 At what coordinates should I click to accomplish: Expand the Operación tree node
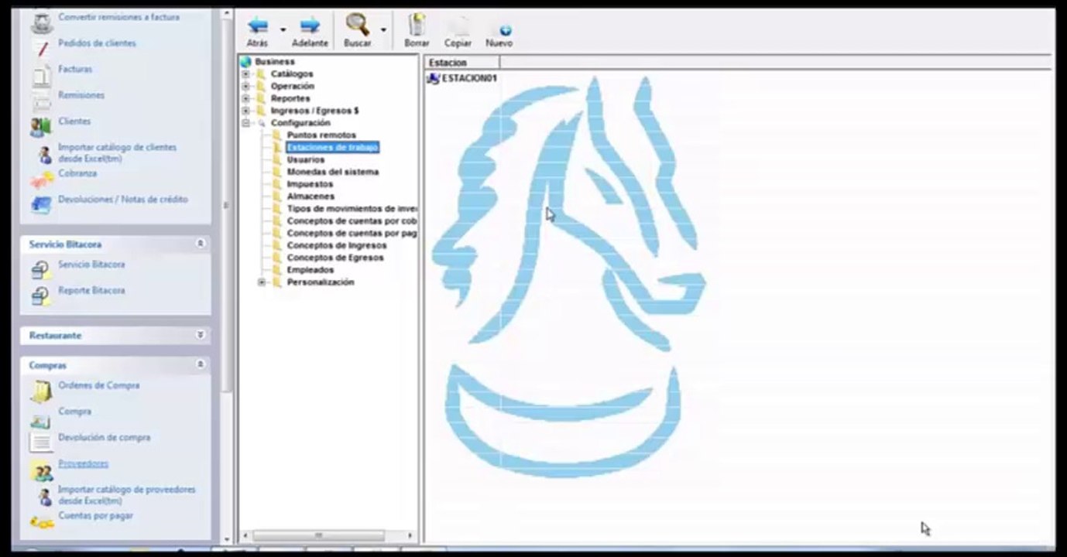245,87
